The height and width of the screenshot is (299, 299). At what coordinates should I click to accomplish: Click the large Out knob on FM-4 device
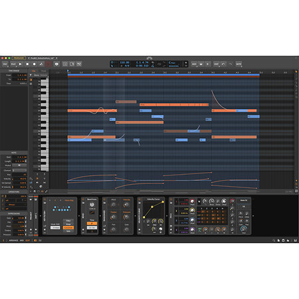point(244,229)
